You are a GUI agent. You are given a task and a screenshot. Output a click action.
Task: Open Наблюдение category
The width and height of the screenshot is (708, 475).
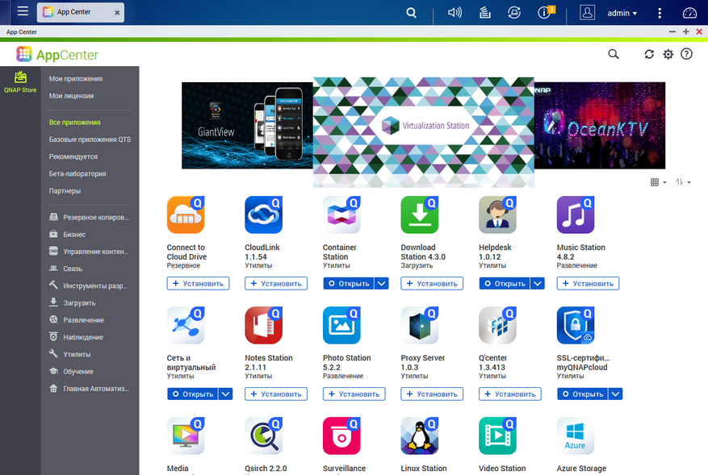[x=76, y=337]
